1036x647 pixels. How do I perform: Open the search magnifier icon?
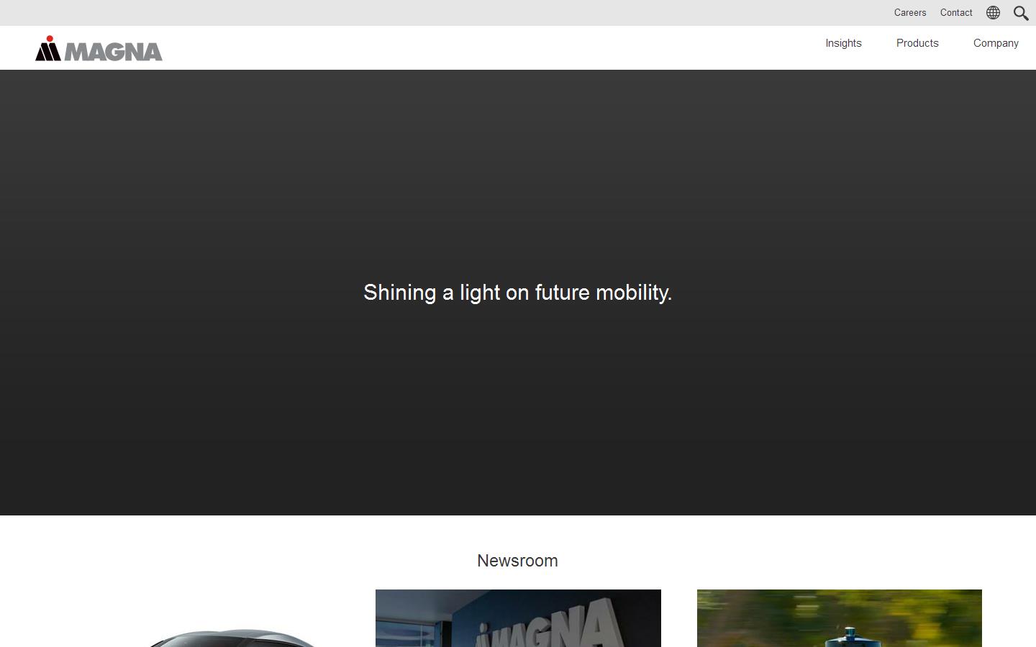1020,13
